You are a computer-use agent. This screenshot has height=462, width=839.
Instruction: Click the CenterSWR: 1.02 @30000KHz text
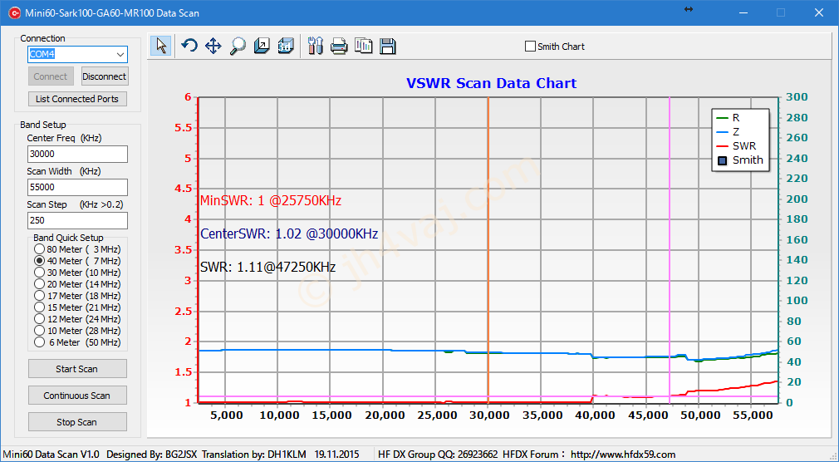[289, 234]
